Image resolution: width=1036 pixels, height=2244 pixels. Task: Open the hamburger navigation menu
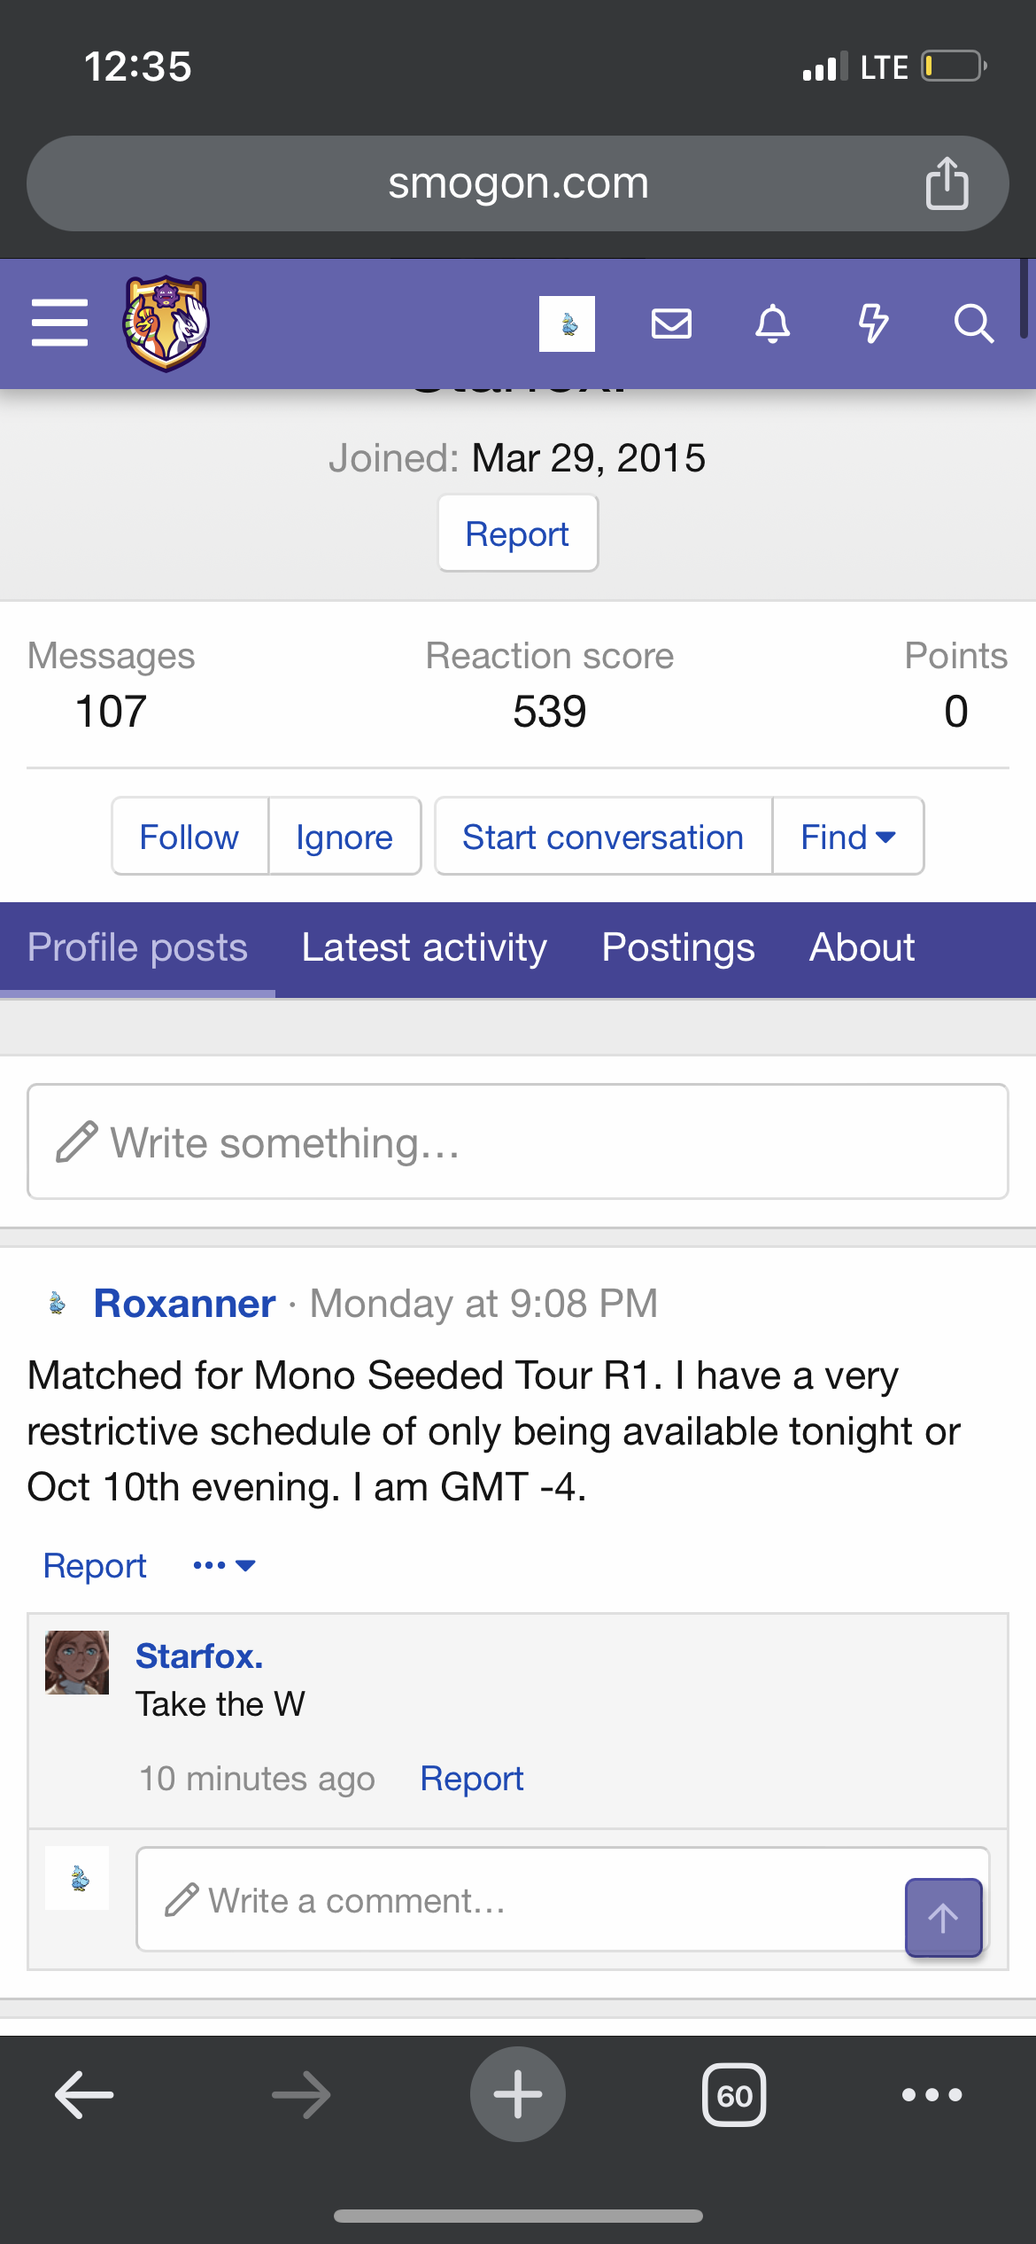(59, 323)
